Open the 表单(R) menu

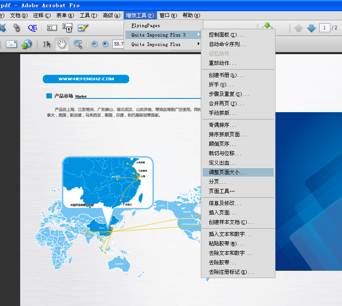point(65,15)
